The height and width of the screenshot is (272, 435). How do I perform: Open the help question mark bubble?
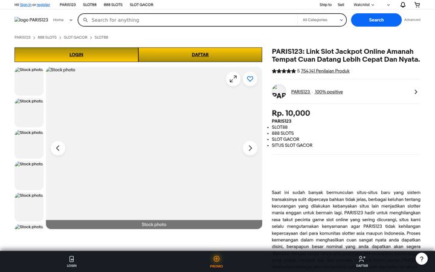pyautogui.click(x=422, y=259)
